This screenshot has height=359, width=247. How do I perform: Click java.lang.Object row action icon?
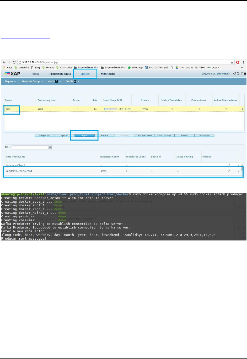point(229,165)
